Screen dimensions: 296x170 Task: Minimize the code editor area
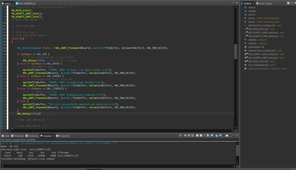click(x=233, y=3)
